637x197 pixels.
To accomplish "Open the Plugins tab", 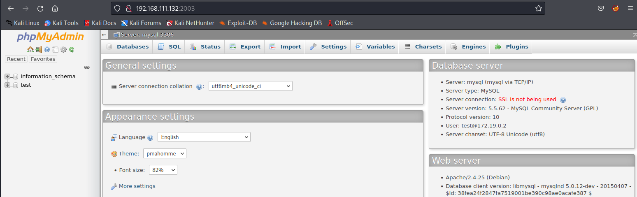I will click(x=511, y=47).
